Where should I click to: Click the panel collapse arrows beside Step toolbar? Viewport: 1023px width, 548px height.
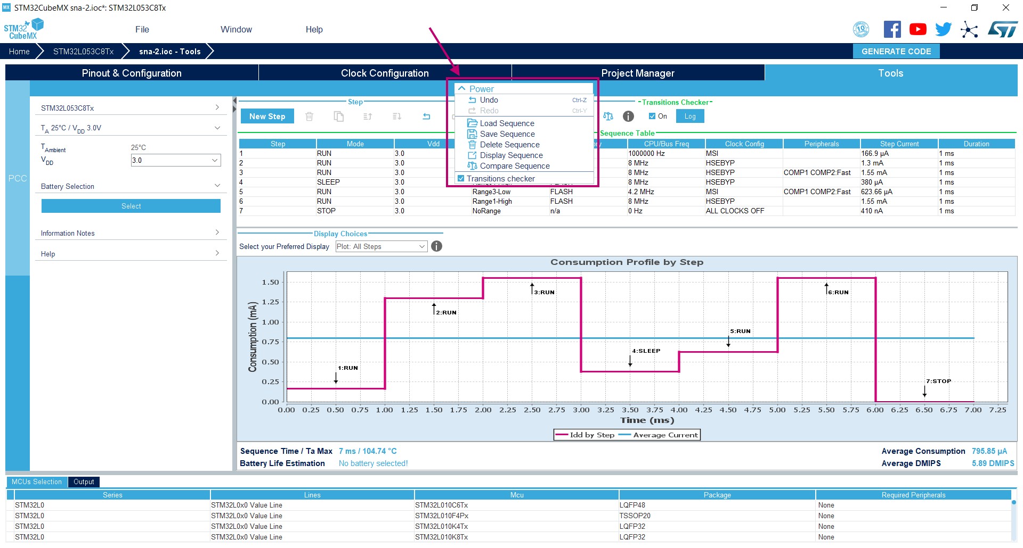pyautogui.click(x=234, y=105)
